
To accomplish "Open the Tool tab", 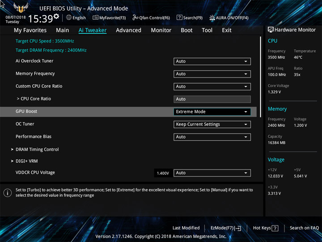I will [207, 30].
